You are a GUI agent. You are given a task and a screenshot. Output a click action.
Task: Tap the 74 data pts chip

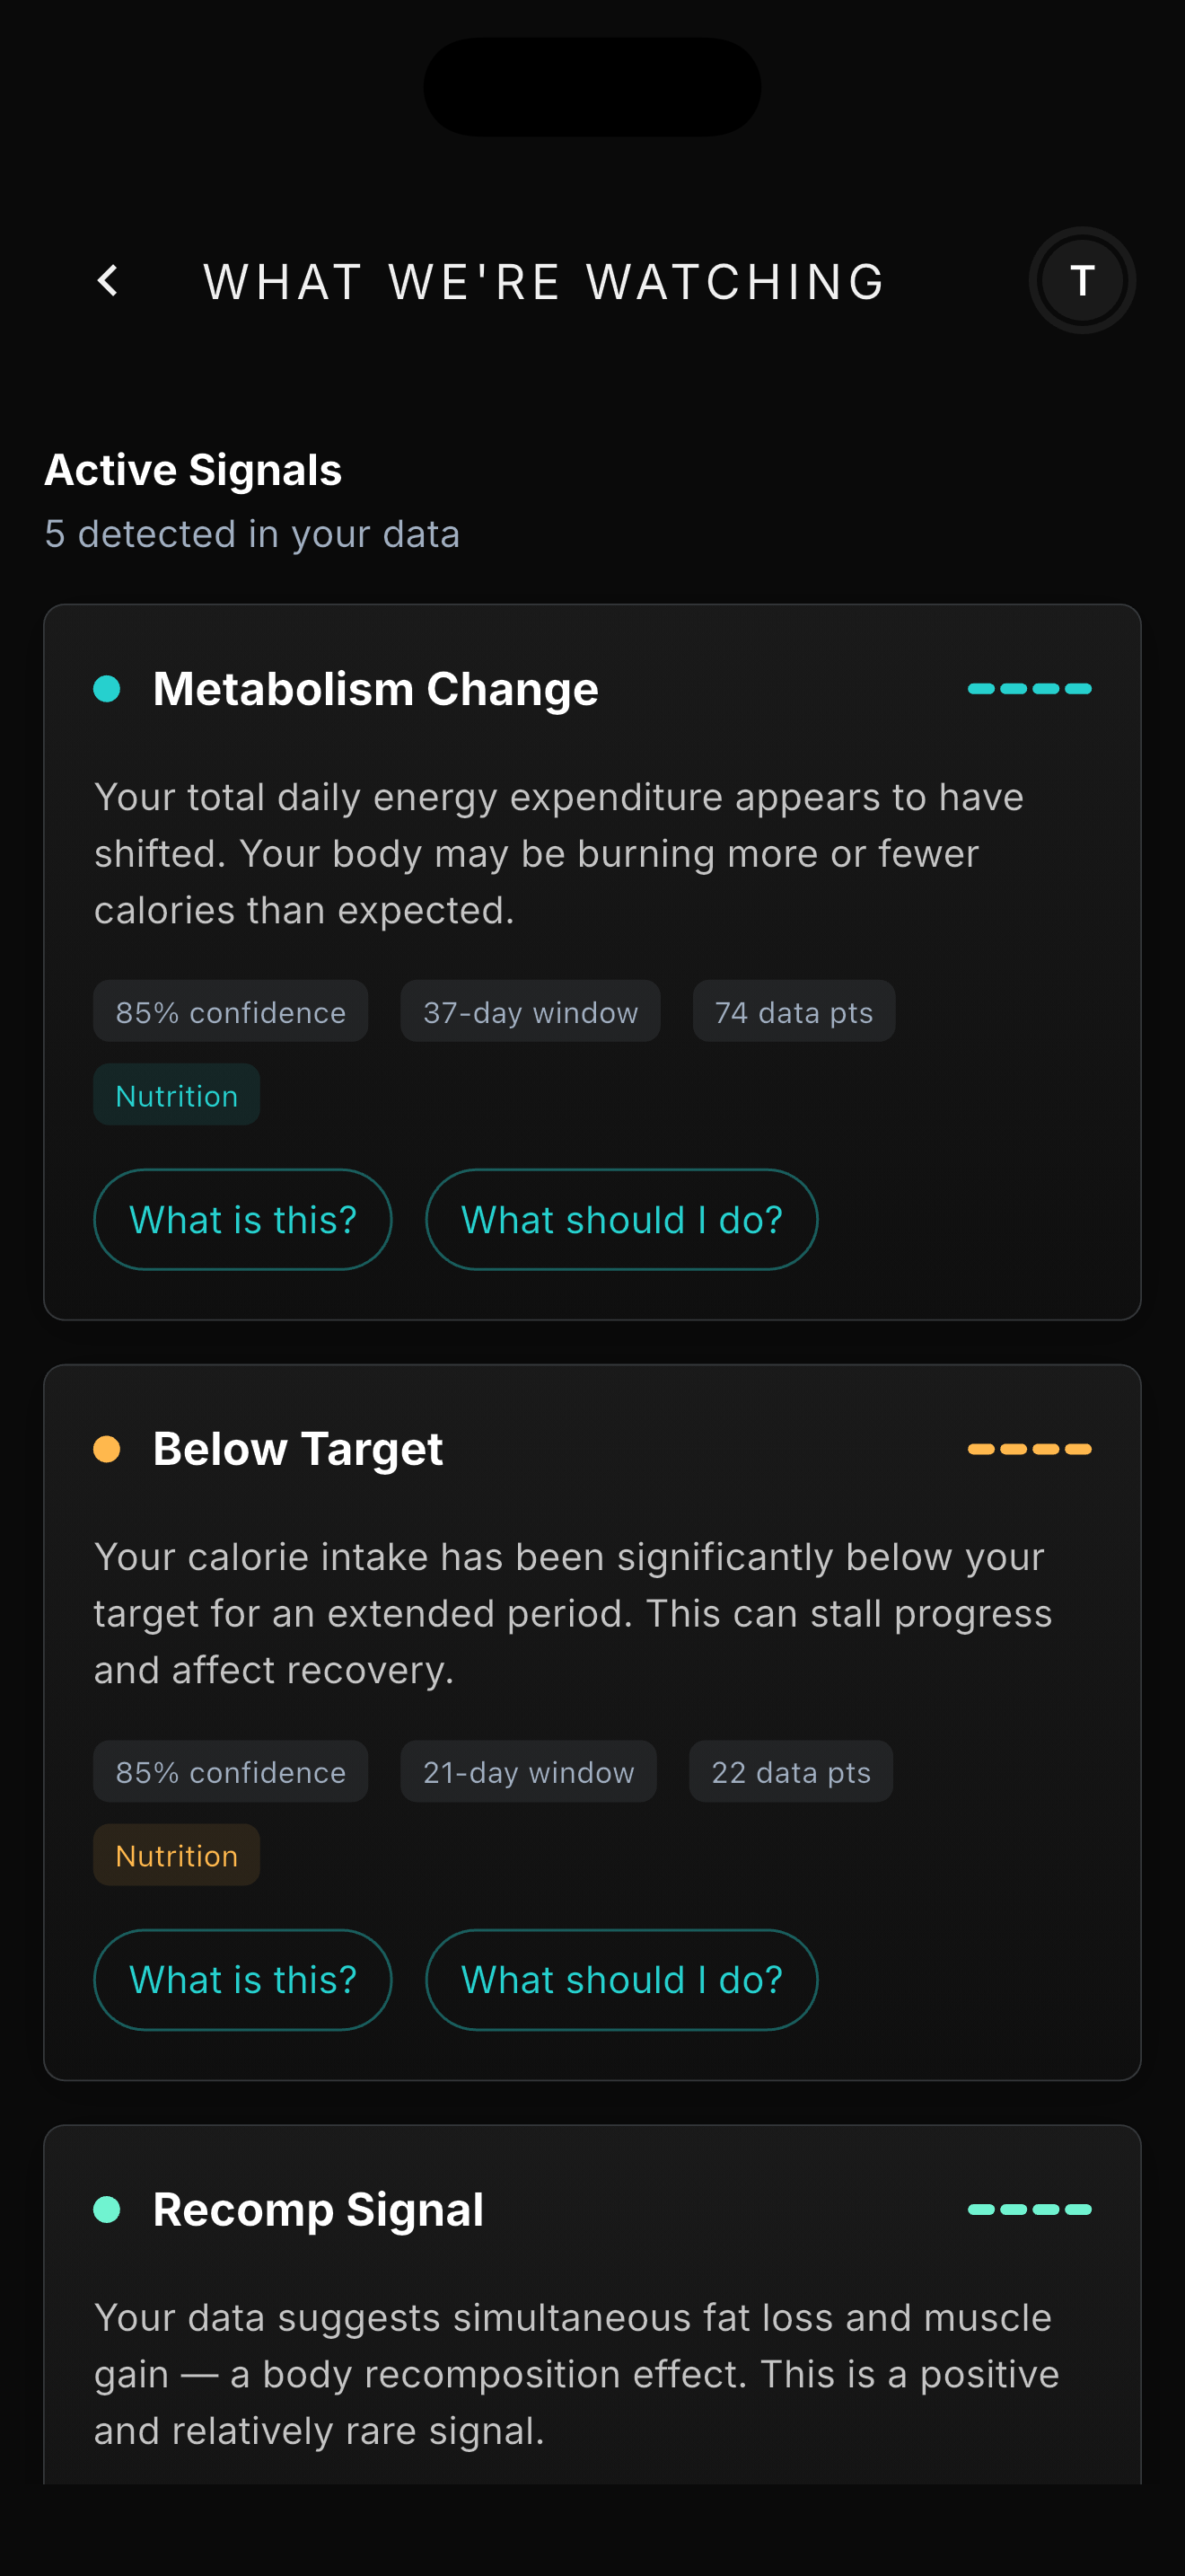click(794, 1012)
